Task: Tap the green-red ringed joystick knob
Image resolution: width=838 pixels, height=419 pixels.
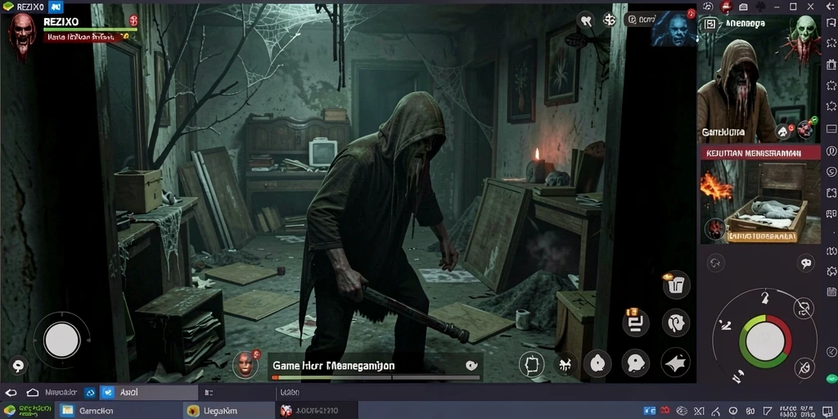Action: 765,341
